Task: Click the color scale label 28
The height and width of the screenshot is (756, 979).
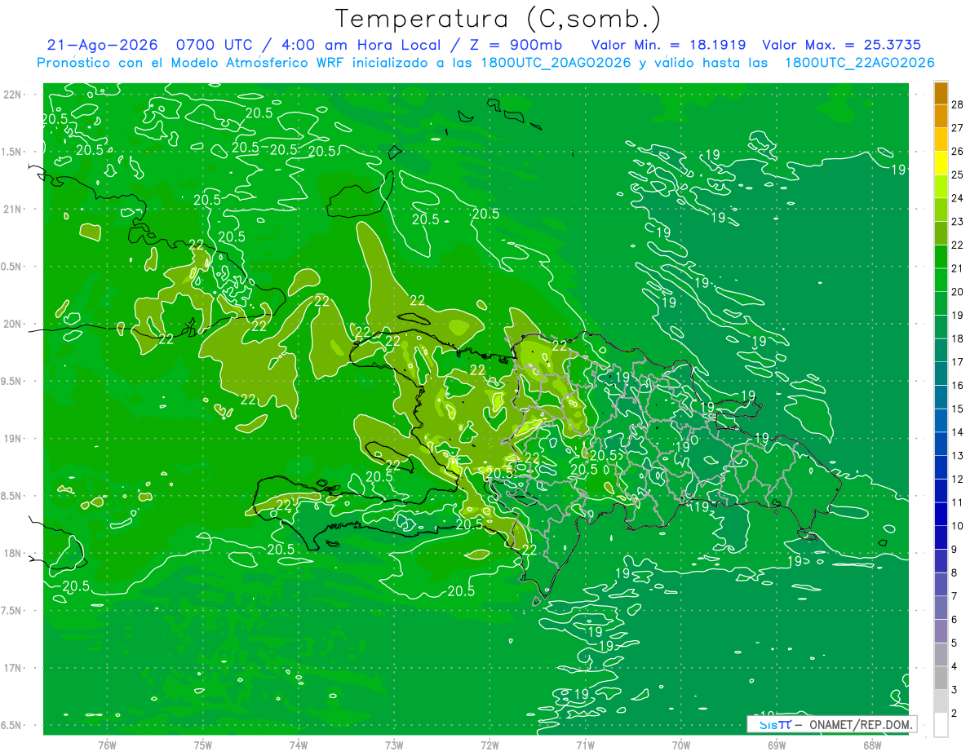Action: pos(957,104)
